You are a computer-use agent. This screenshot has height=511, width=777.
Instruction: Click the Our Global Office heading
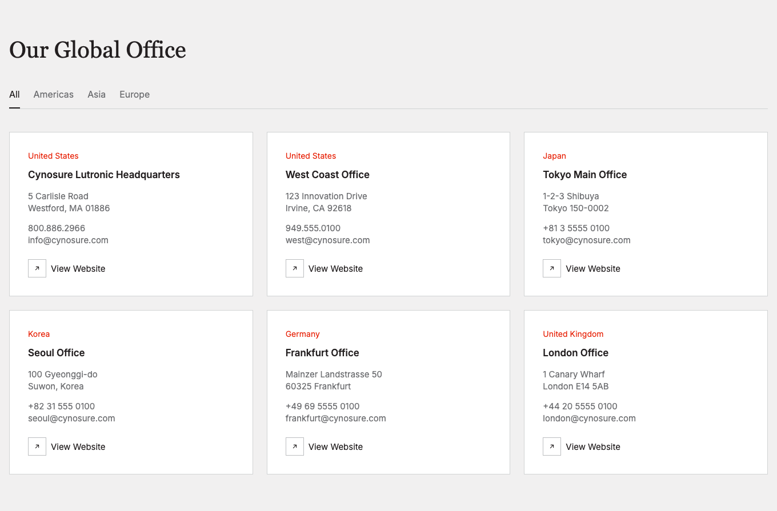[x=98, y=50]
